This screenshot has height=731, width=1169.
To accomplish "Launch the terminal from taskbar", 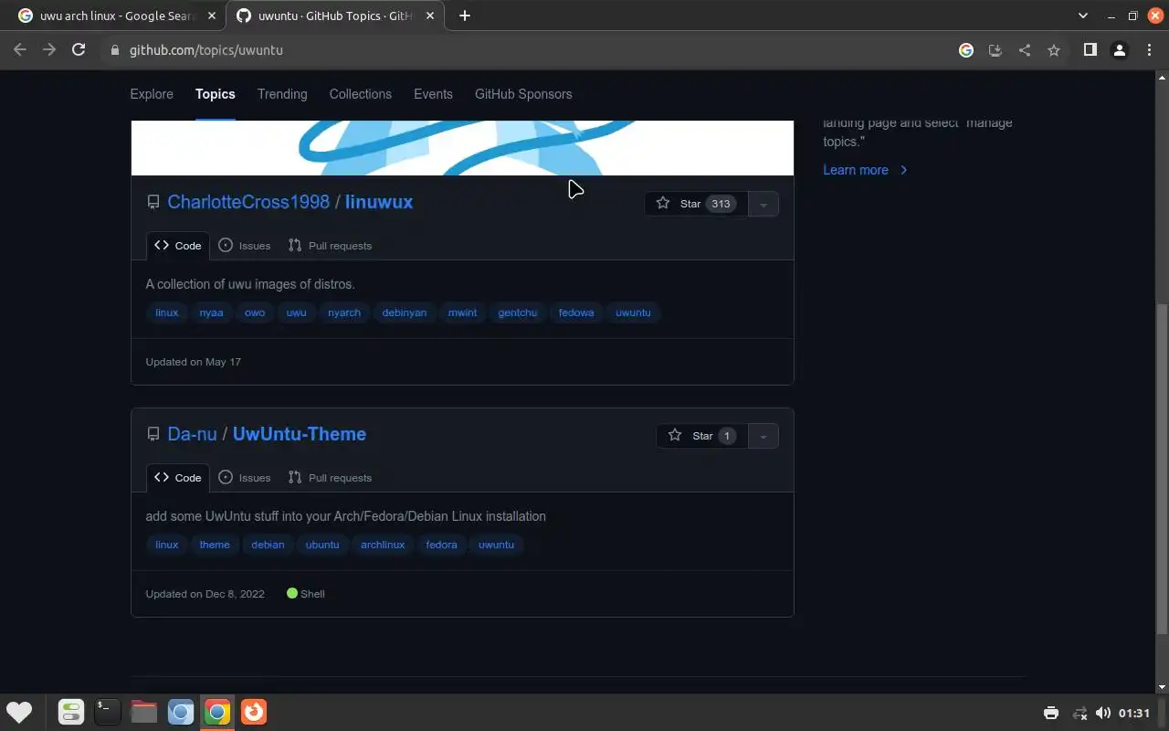I will 108,712.
